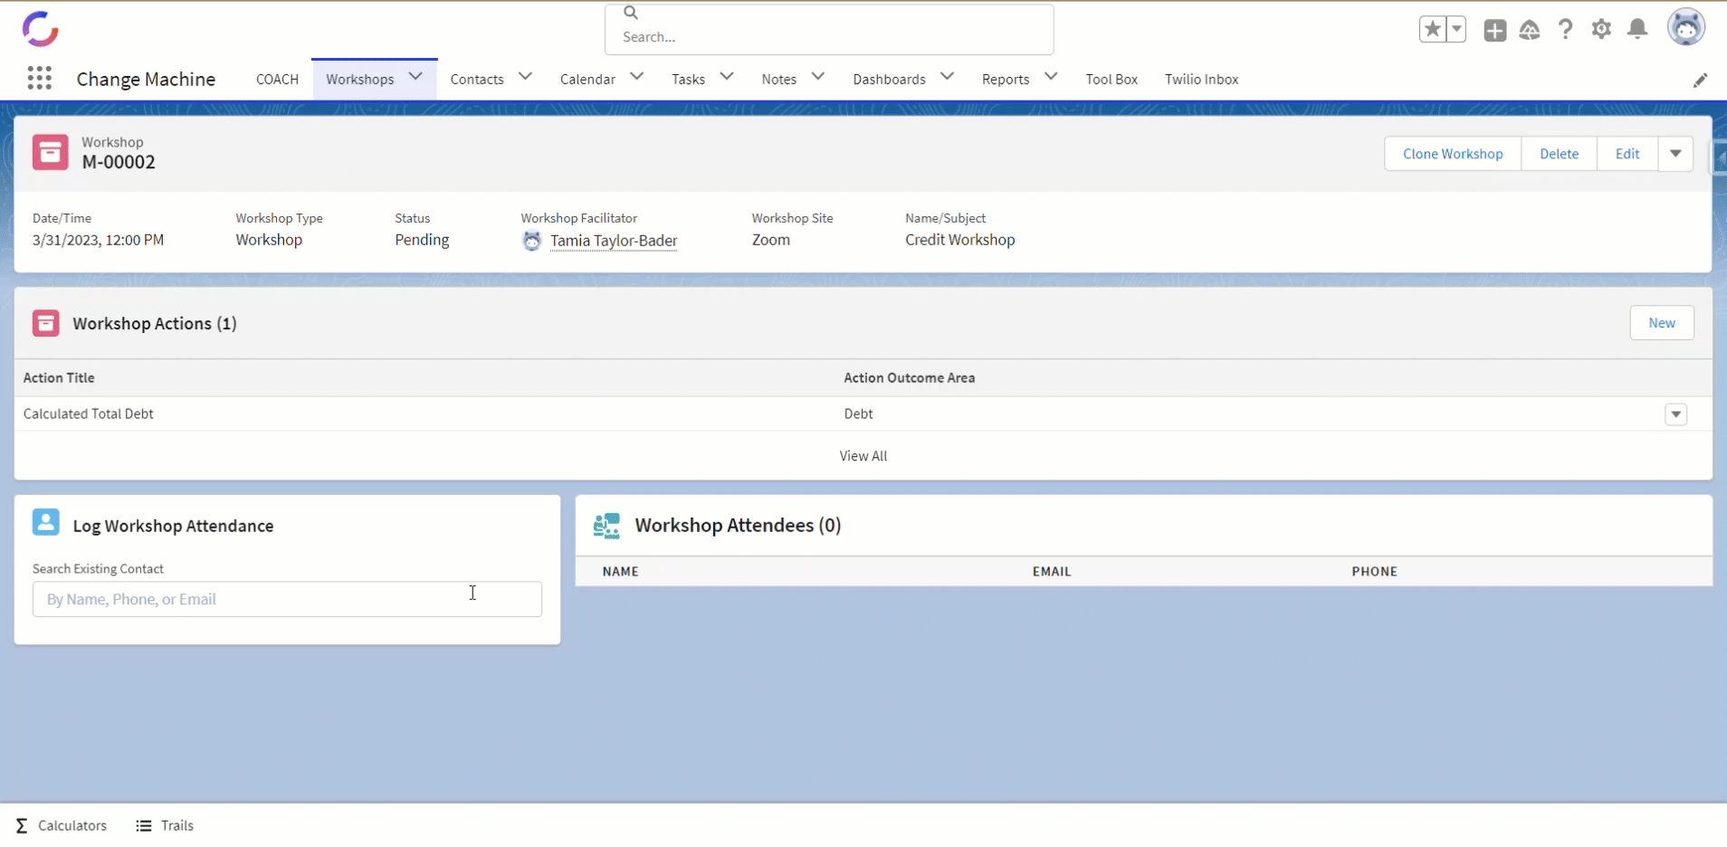Expand the Contacts tab chevron

[x=525, y=77]
